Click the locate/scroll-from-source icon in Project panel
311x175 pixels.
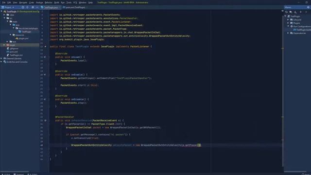point(23,7)
